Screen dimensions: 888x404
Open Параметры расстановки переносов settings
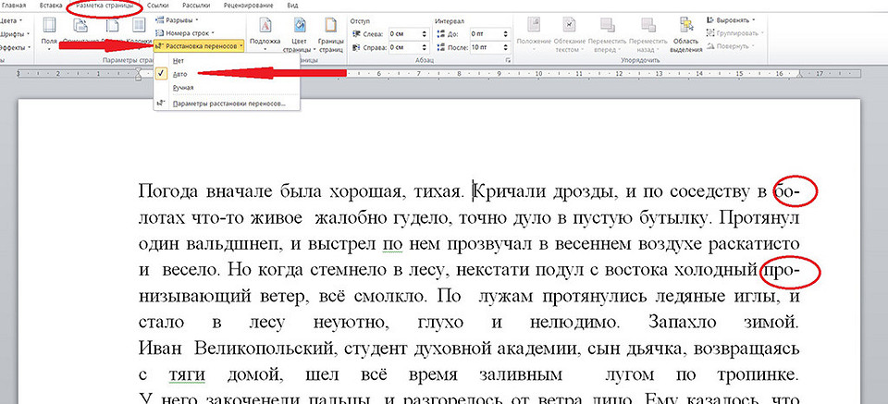coord(229,104)
